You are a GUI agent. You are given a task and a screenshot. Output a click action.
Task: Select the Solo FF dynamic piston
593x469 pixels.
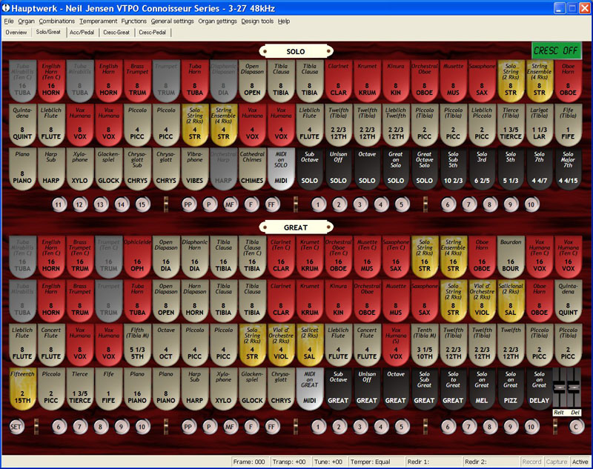point(271,204)
